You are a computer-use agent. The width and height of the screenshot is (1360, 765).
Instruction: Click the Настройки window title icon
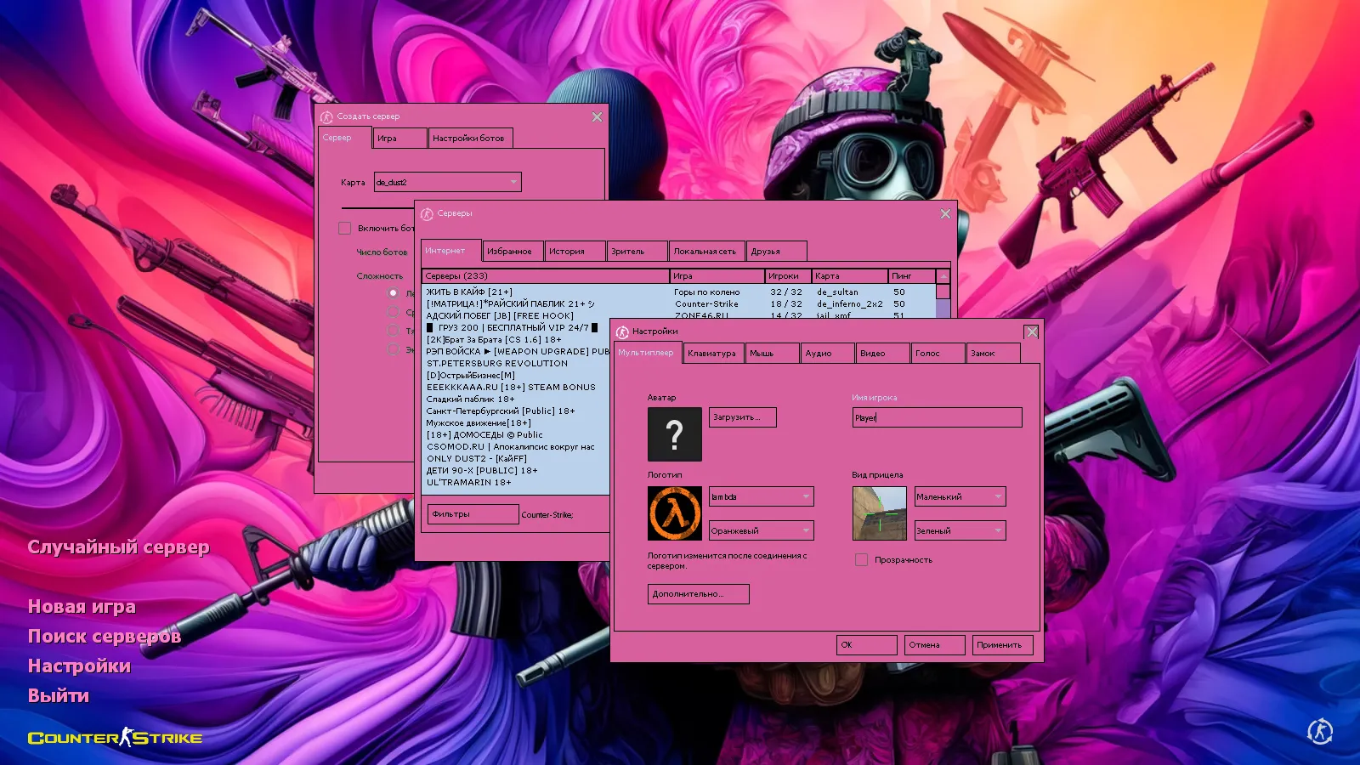(x=622, y=331)
